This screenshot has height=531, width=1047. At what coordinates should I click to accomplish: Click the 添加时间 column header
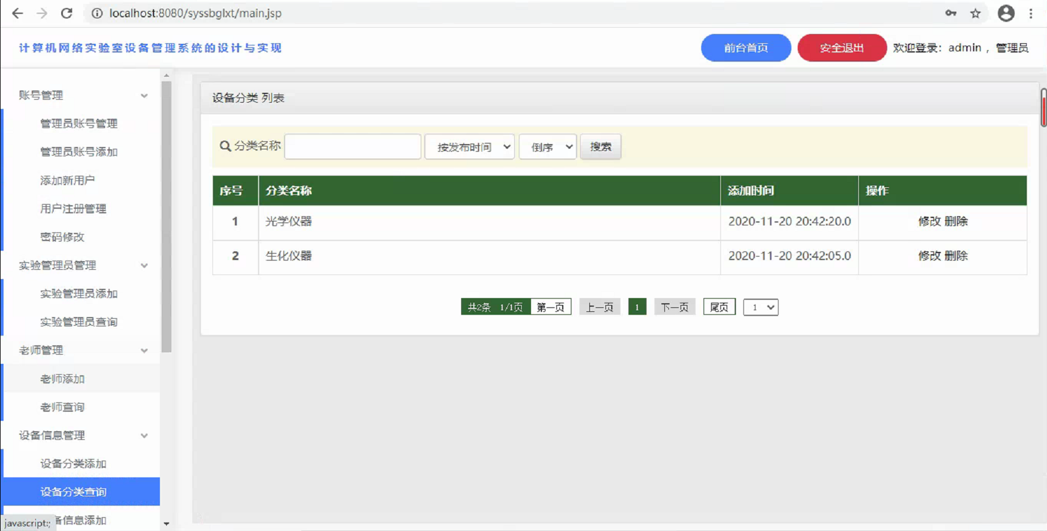click(x=790, y=191)
